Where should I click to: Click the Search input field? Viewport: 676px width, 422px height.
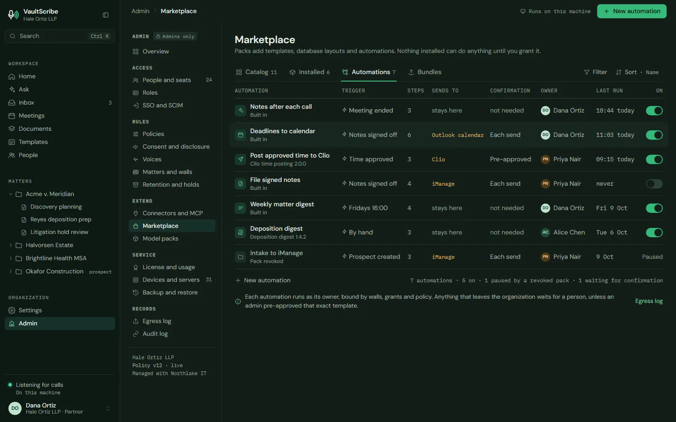point(60,36)
